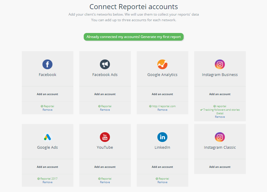Click the Google Analytics chart icon
This screenshot has height=192, width=267.
coord(162,64)
